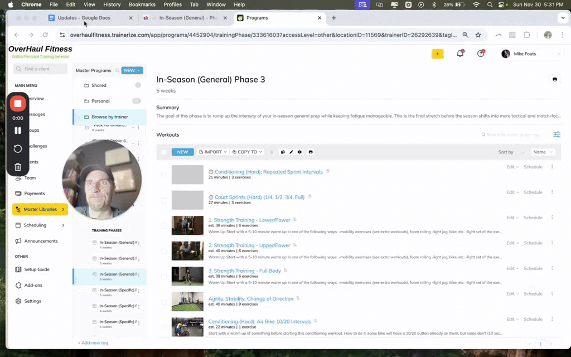Open Edit dropdown for Repeated Sprint Intervals
Image resolution: width=571 pixels, height=357 pixels.
pyautogui.click(x=512, y=167)
